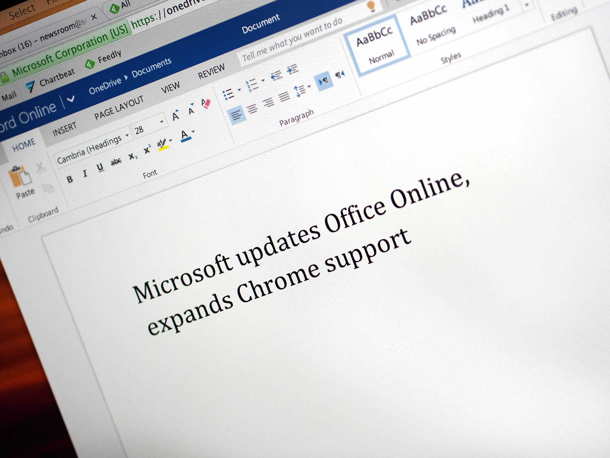Expand the Styles gallery arrow

point(526,4)
